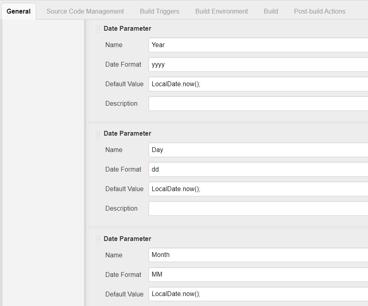The height and width of the screenshot is (306, 368).
Task: Jump to the Build tab
Action: click(x=271, y=11)
